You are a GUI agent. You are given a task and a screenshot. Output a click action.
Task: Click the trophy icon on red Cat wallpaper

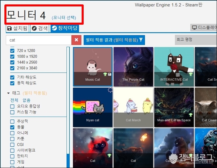point(109,155)
